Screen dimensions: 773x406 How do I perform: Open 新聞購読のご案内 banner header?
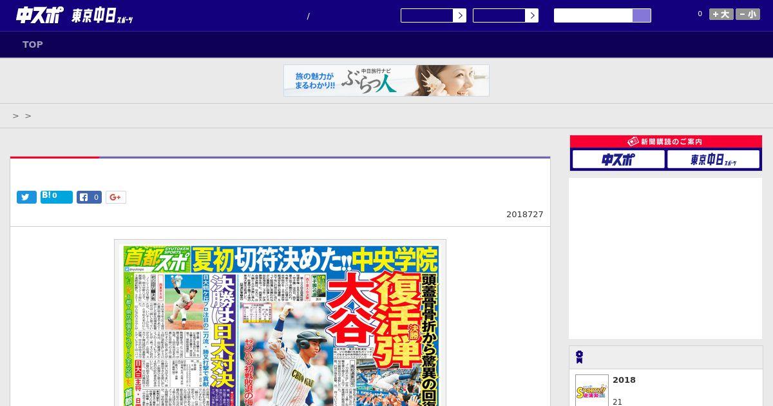(666, 141)
